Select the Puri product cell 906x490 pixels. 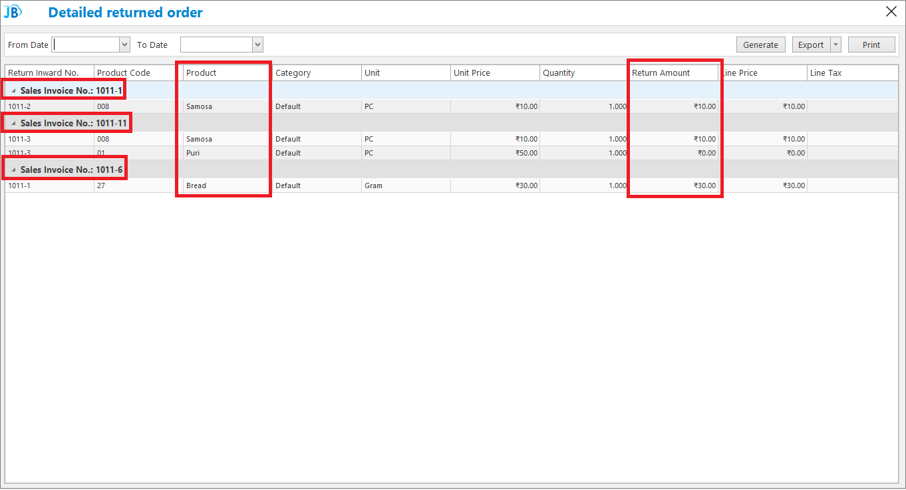pos(227,153)
